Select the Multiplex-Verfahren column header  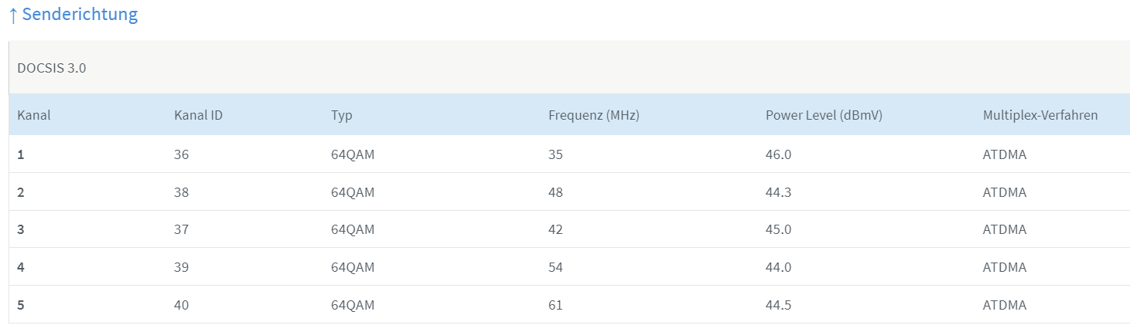(x=1040, y=116)
